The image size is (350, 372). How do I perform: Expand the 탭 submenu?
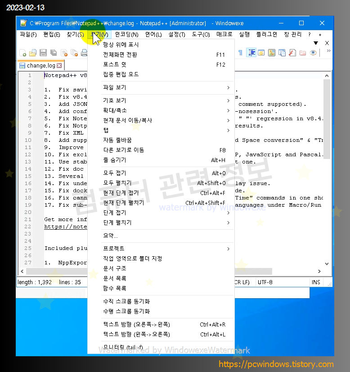pos(161,131)
